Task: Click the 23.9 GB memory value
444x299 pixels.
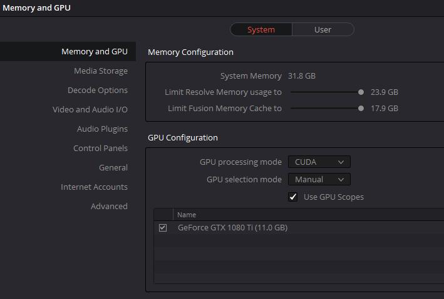Action: (385, 92)
